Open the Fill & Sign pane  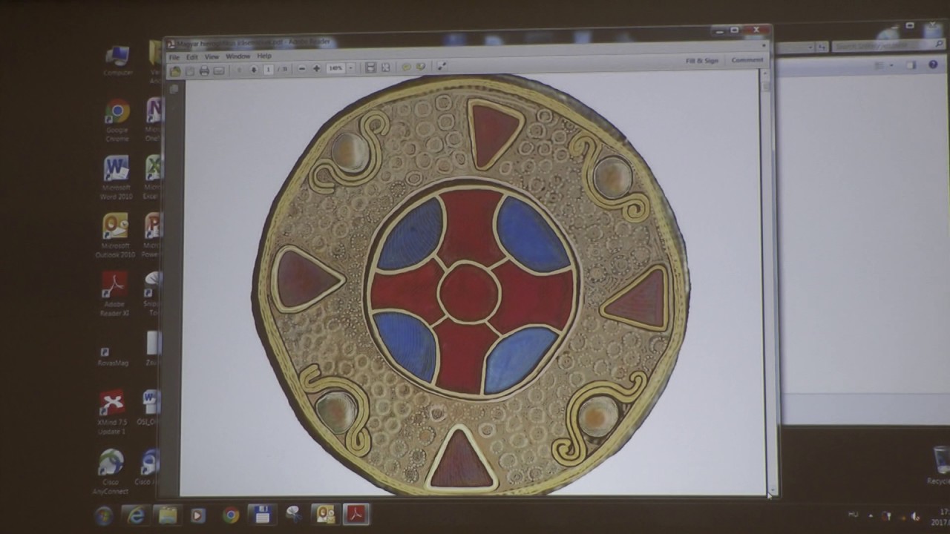coord(701,61)
